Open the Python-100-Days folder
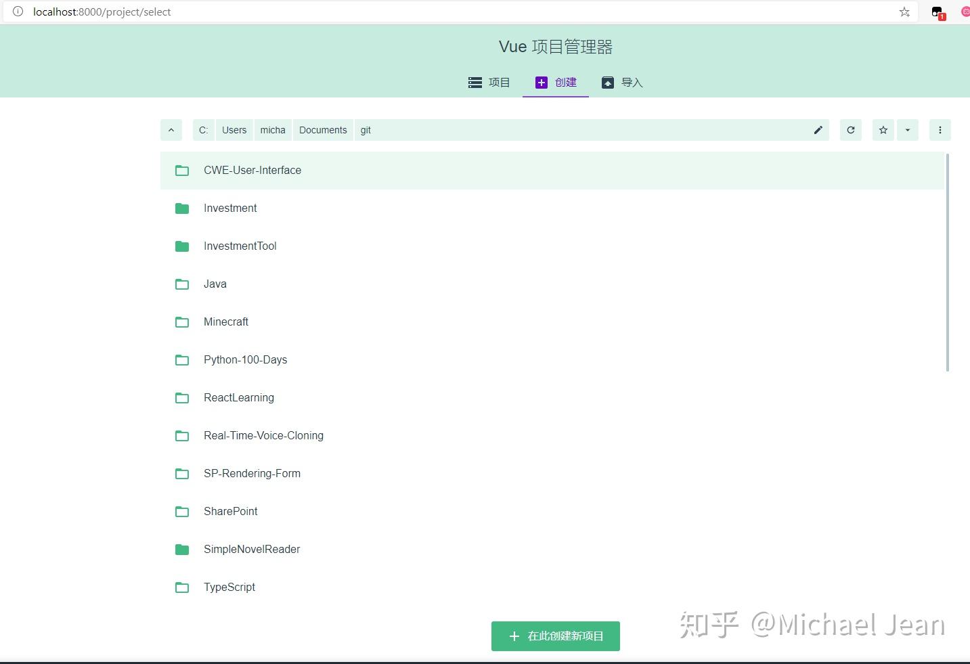The width and height of the screenshot is (970, 664). click(x=245, y=359)
